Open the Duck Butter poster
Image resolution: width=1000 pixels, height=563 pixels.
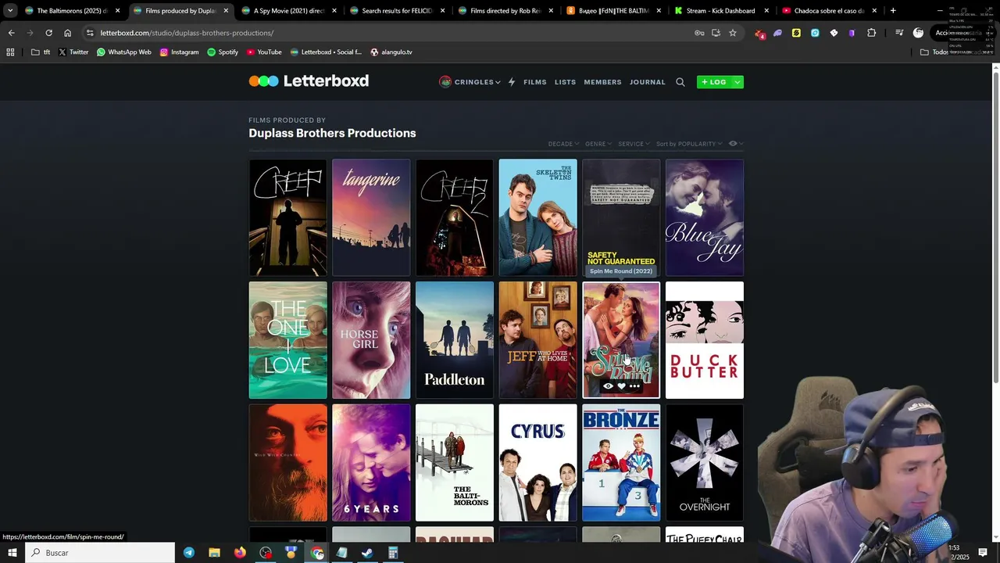point(705,340)
